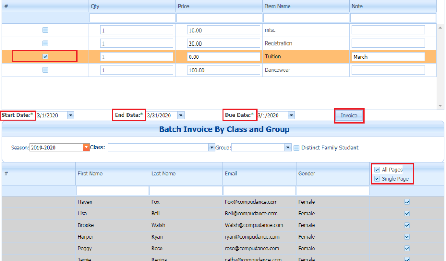Enable Distinct Family Student option
446x261 pixels.
[x=297, y=148]
